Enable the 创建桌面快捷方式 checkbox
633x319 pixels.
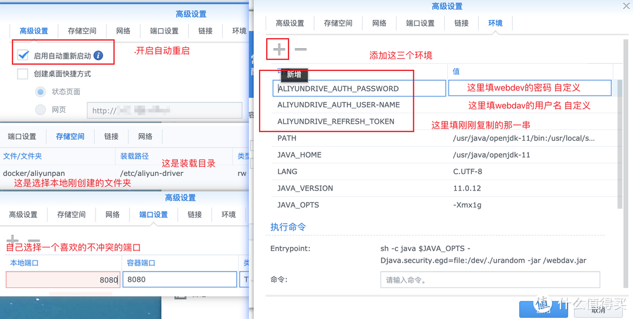(23, 73)
